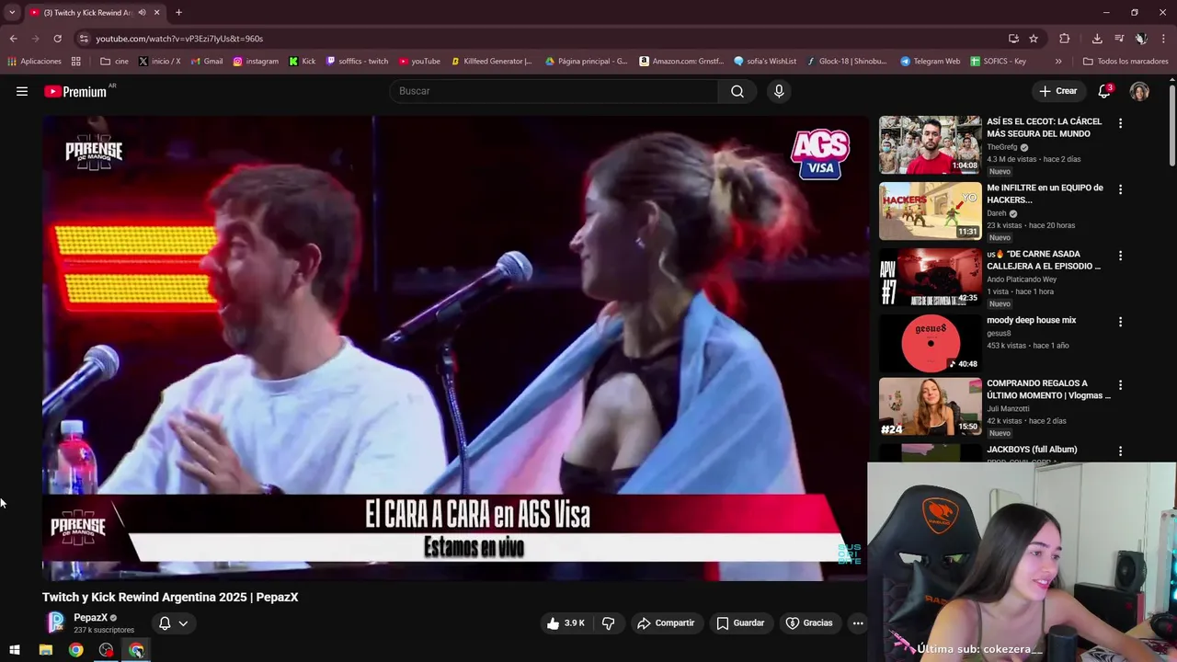
Task: Open moody deep house mix thumbnail
Action: (930, 344)
